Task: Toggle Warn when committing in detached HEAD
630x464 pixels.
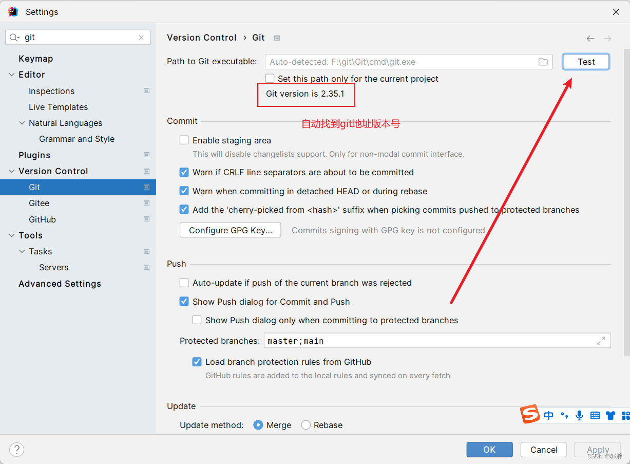Action: tap(184, 191)
